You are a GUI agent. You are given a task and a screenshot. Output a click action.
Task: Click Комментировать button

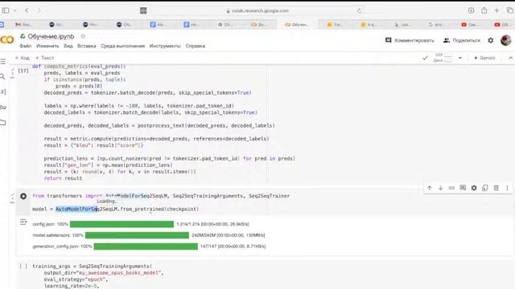tap(410, 40)
